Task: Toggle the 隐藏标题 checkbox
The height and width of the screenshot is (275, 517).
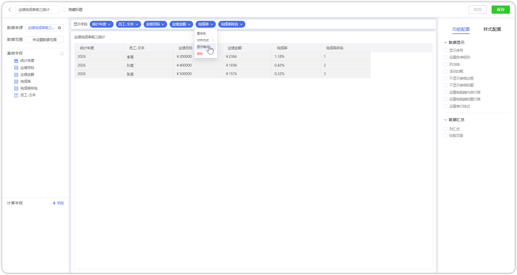Action: coord(65,10)
